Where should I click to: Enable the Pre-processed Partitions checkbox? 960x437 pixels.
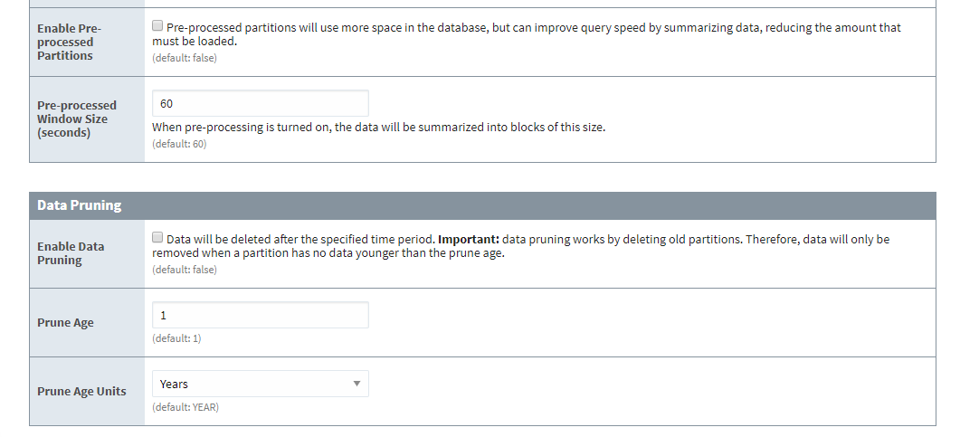click(x=158, y=26)
